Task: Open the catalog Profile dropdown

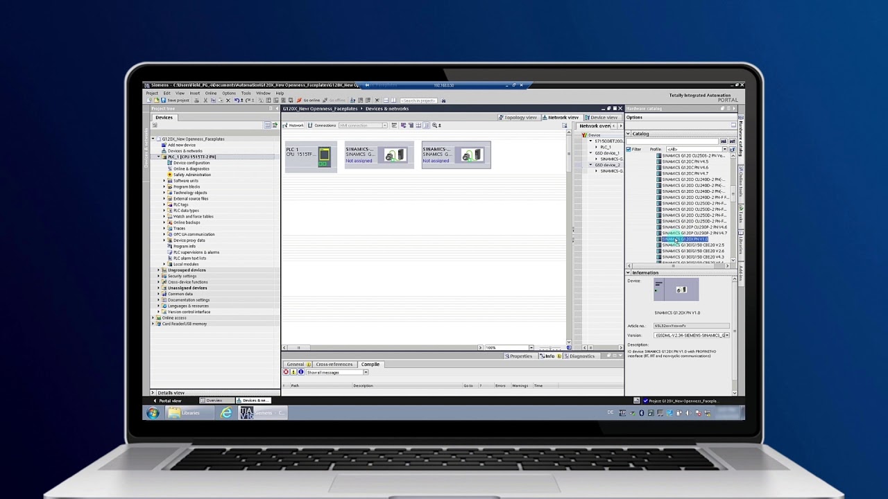Action: tap(724, 149)
